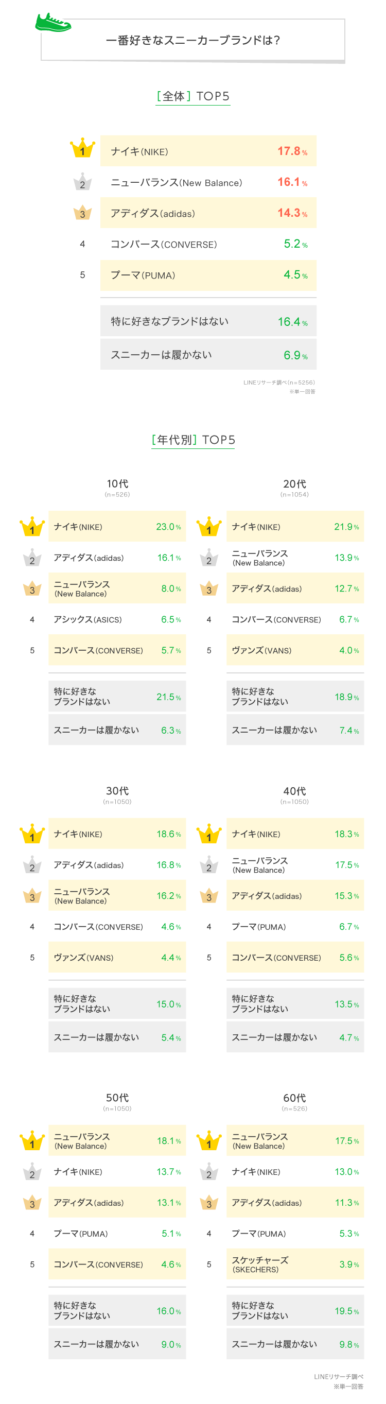The image size is (386, 1404).
Task: Click the silver crown beside overall ニューバランス 16.1%
Action: click(x=82, y=182)
